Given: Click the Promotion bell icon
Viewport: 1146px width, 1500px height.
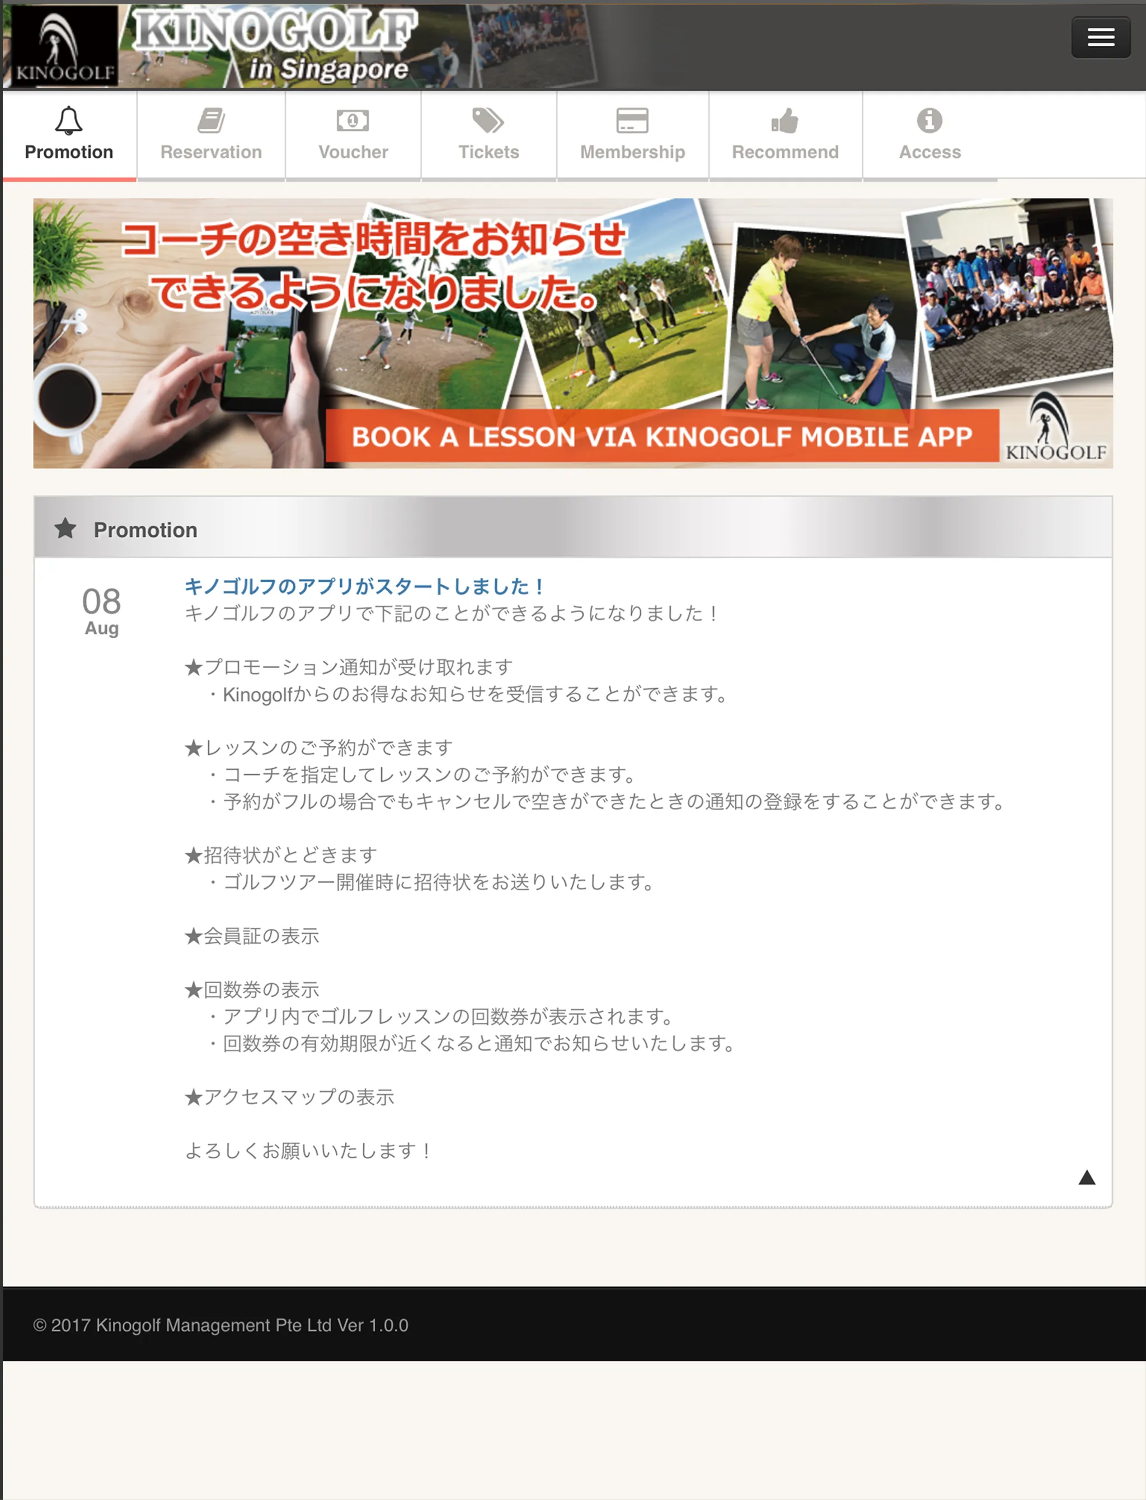Looking at the screenshot, I should click(69, 121).
